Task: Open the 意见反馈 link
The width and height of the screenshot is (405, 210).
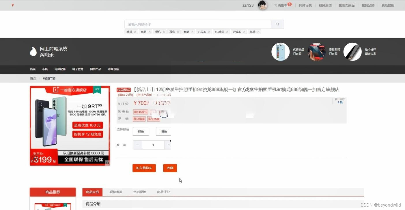Action: tap(325, 5)
